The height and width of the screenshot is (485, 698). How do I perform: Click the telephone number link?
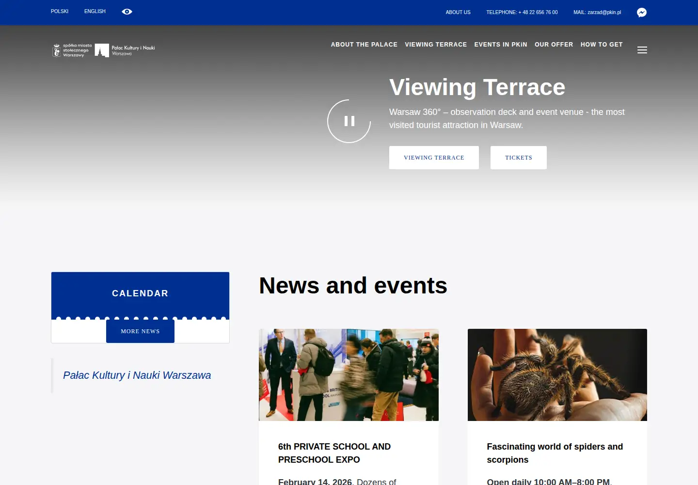click(522, 13)
